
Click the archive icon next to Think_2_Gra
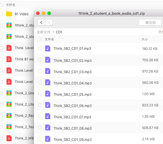(9, 93)
